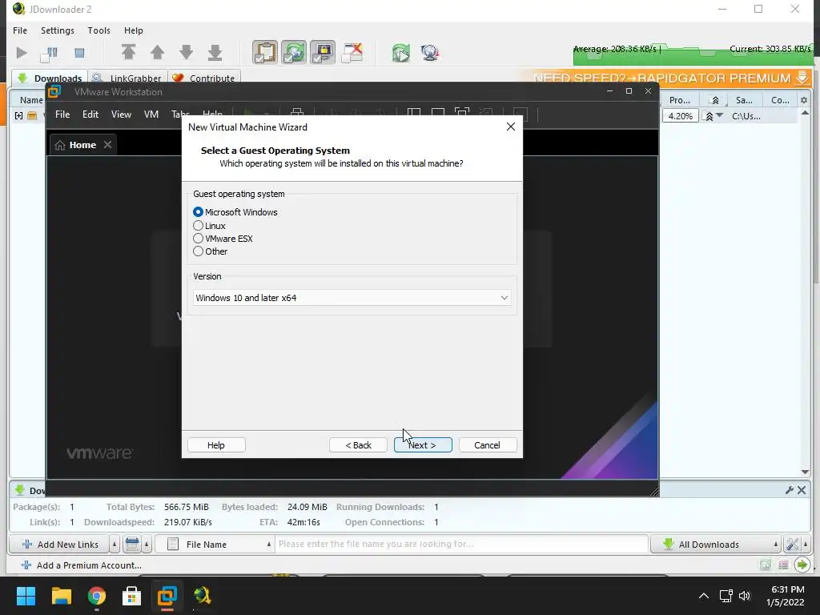Open Windows Start menu
The width and height of the screenshot is (820, 615).
(x=26, y=596)
